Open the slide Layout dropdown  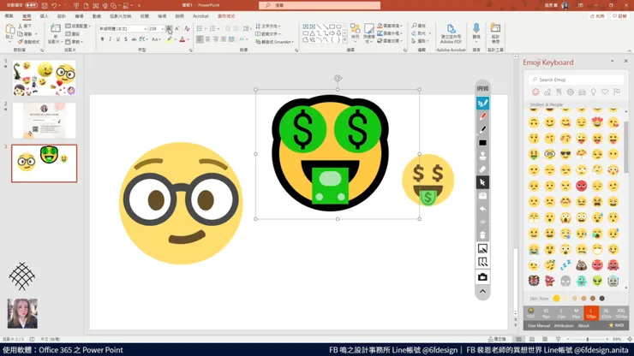point(78,26)
